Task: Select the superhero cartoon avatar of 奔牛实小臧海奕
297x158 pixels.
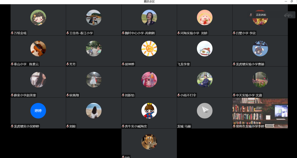Action: 149,111
